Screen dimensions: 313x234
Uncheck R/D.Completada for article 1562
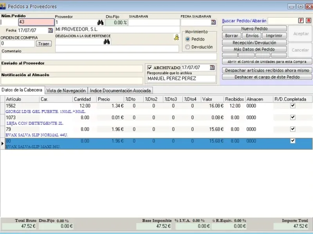pyautogui.click(x=293, y=106)
